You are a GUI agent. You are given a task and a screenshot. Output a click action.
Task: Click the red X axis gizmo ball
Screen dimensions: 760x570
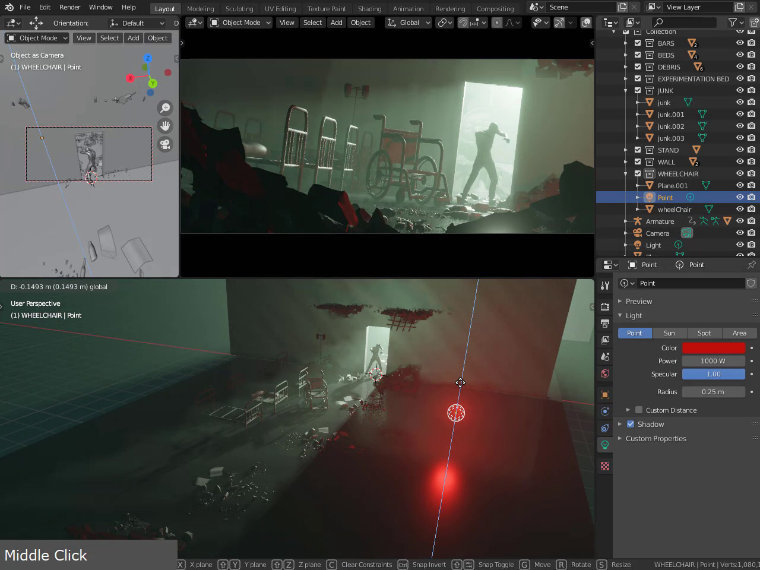pyautogui.click(x=131, y=78)
